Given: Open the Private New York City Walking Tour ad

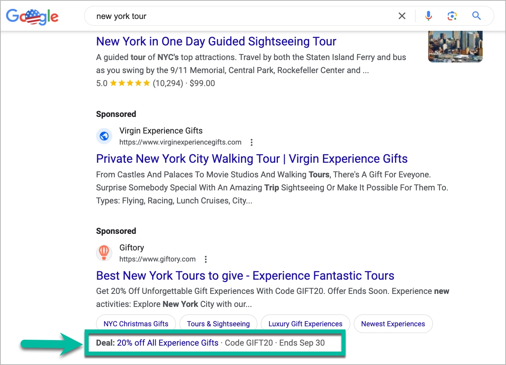Looking at the screenshot, I should click(251, 158).
